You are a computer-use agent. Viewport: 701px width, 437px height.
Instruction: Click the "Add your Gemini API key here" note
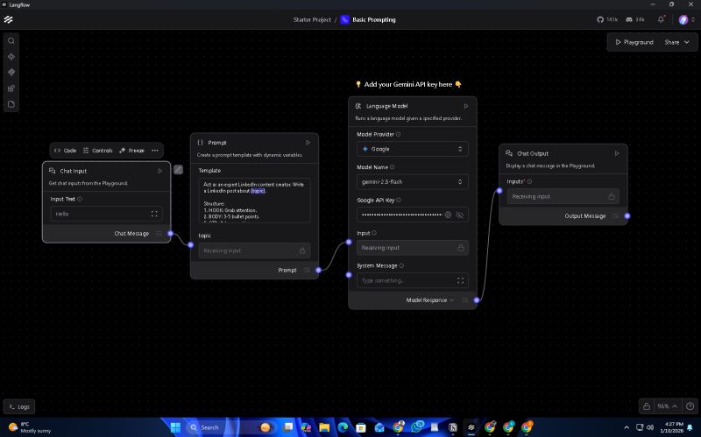click(x=408, y=84)
